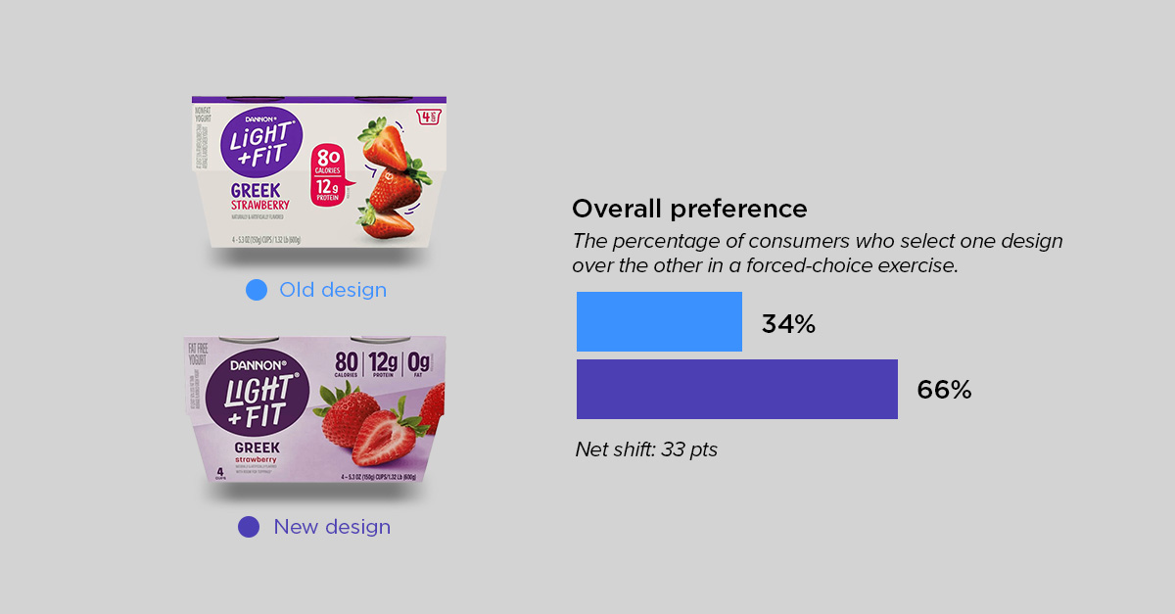
Task: Click the 66% value label
Action: pyautogui.click(x=944, y=390)
